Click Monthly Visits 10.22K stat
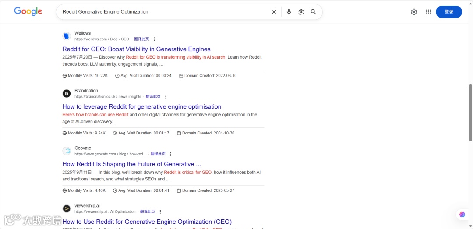This screenshot has height=229, width=473. pos(85,76)
